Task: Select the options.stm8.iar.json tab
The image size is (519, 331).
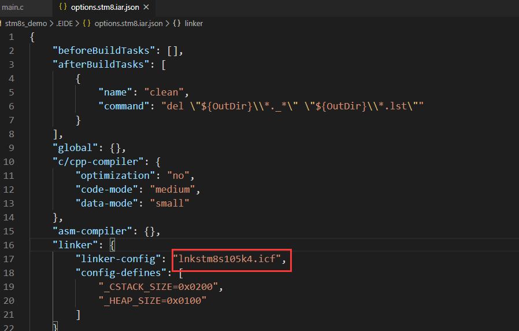Action: point(105,8)
